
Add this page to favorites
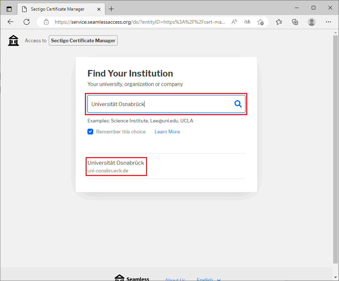click(260, 22)
